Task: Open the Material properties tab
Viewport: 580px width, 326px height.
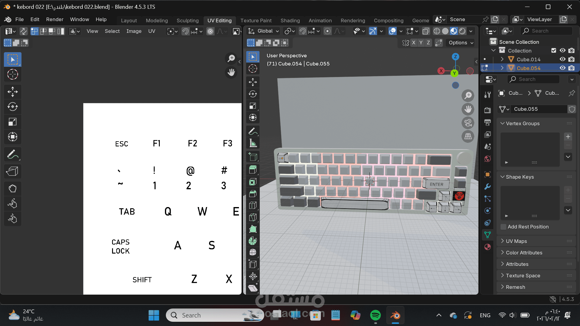Action: click(487, 247)
